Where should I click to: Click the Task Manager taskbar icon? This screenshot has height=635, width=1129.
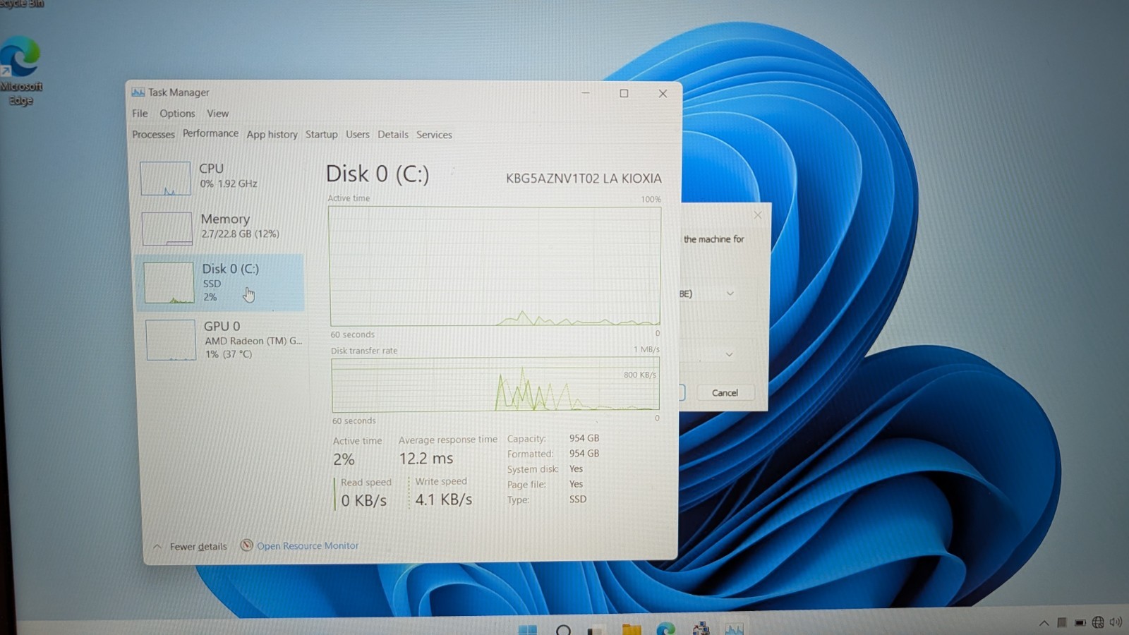point(734,629)
